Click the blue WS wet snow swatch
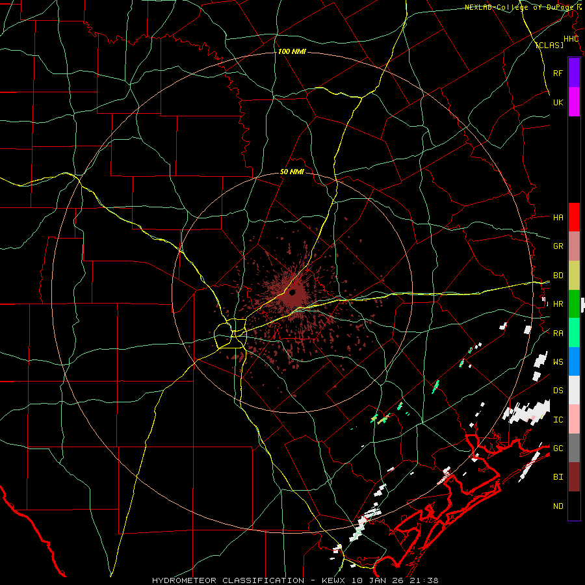The image size is (585, 585). (x=574, y=361)
